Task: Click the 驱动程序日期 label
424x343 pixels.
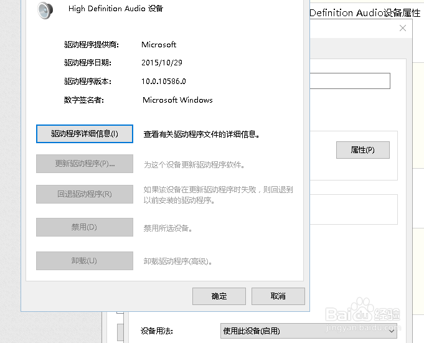Action: point(88,63)
